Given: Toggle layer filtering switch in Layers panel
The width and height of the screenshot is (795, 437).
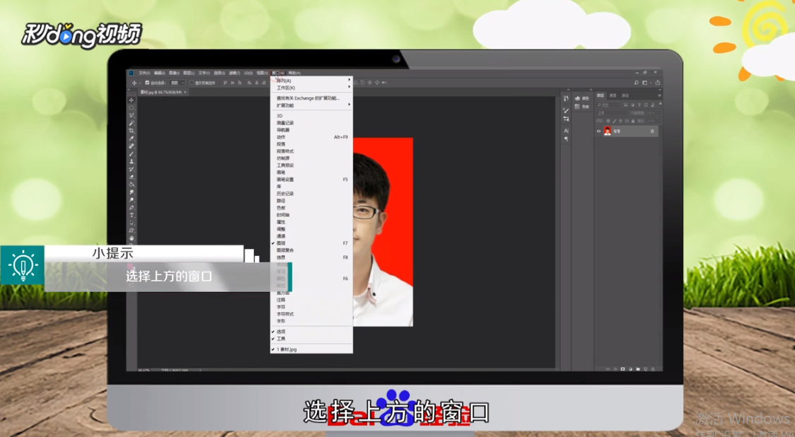Looking at the screenshot, I should [660, 104].
